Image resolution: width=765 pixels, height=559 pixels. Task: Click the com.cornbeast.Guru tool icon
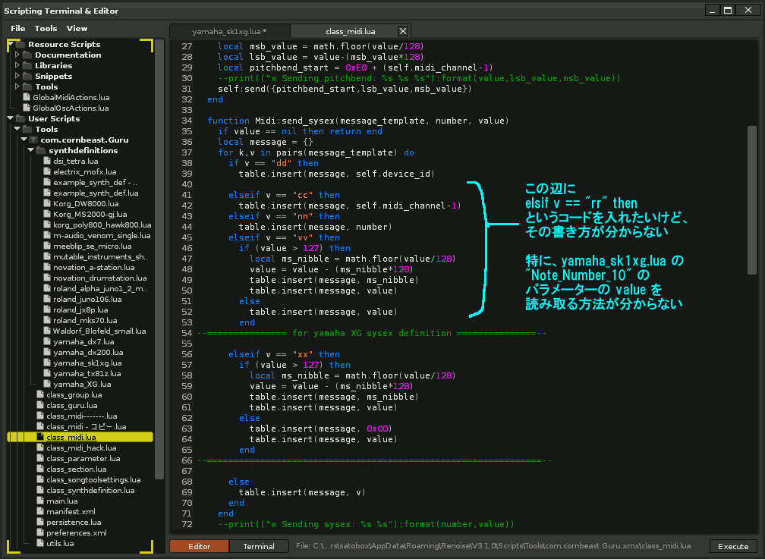coord(33,140)
